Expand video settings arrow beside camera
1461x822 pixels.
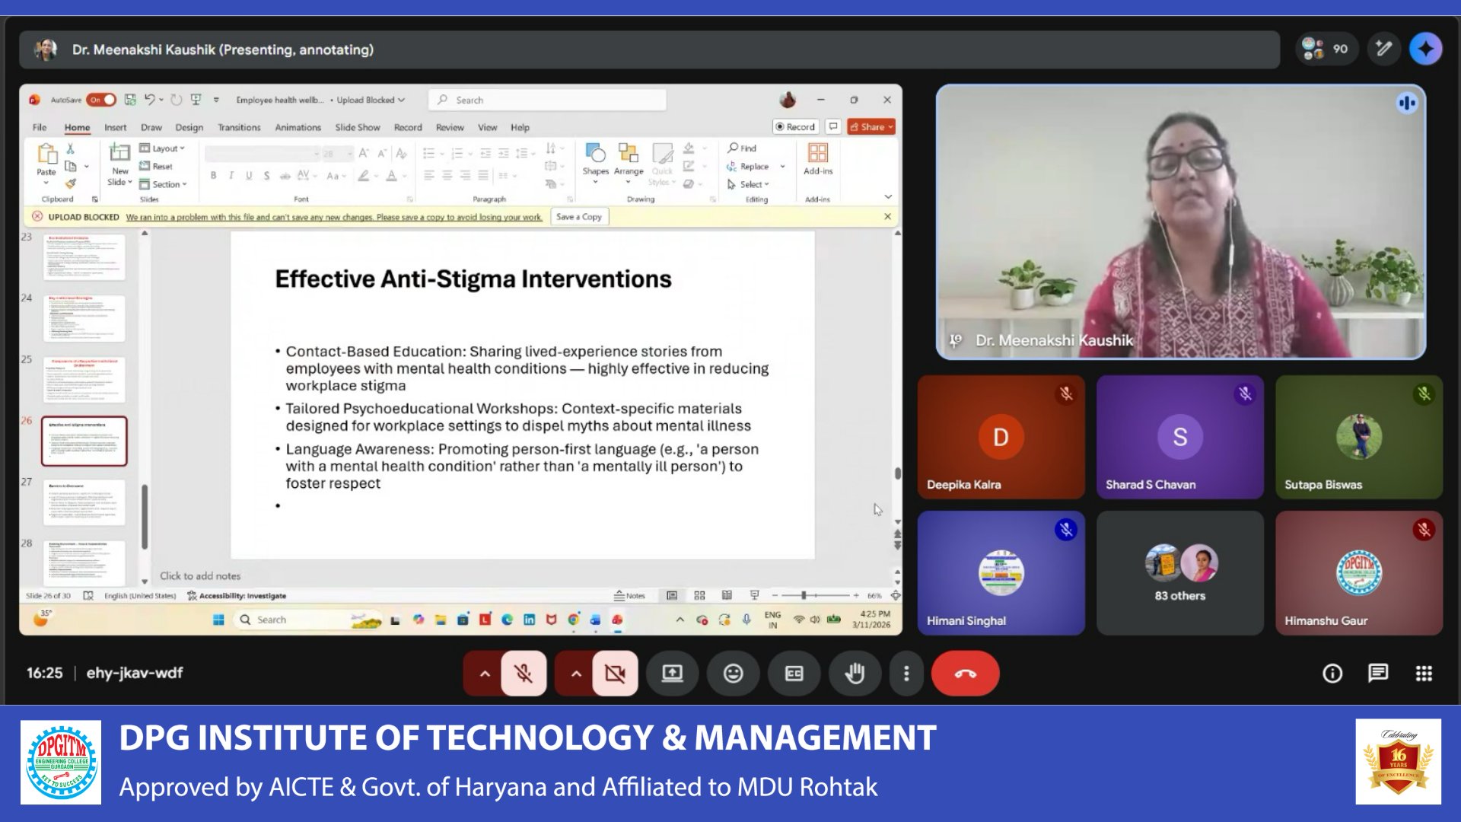coord(576,674)
